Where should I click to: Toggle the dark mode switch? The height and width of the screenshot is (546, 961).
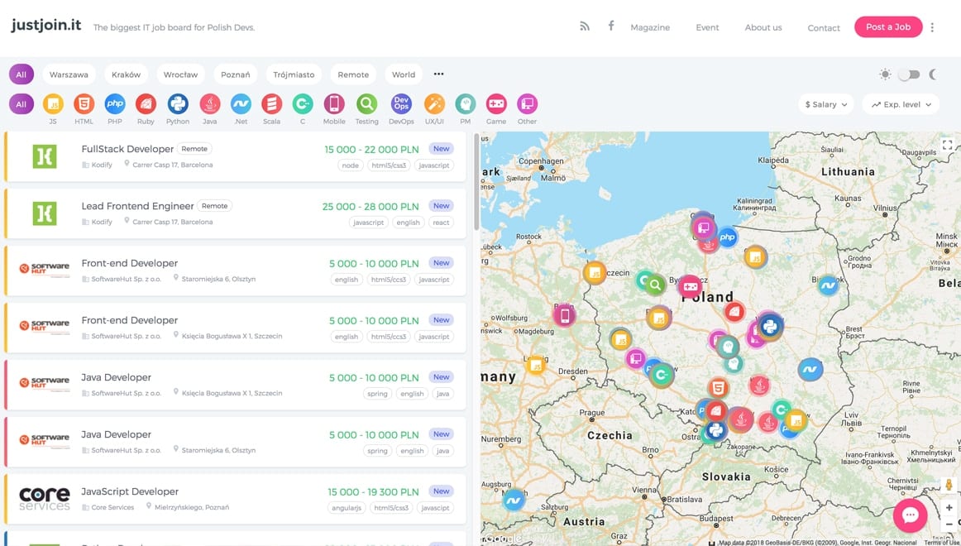pos(909,74)
